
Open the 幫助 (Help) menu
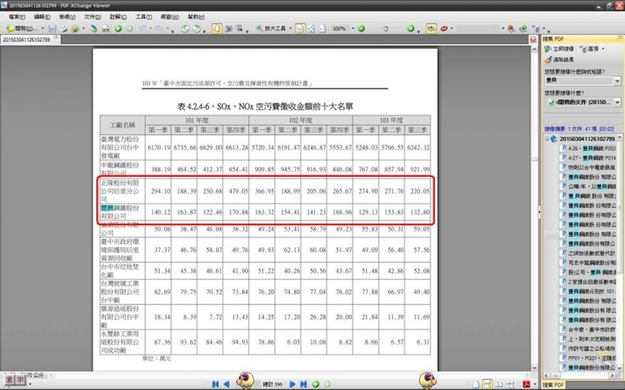click(195, 16)
